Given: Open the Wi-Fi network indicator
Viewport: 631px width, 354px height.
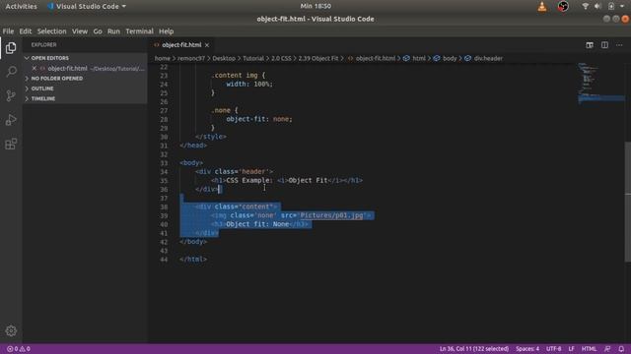Looking at the screenshot, I should 585,7.
